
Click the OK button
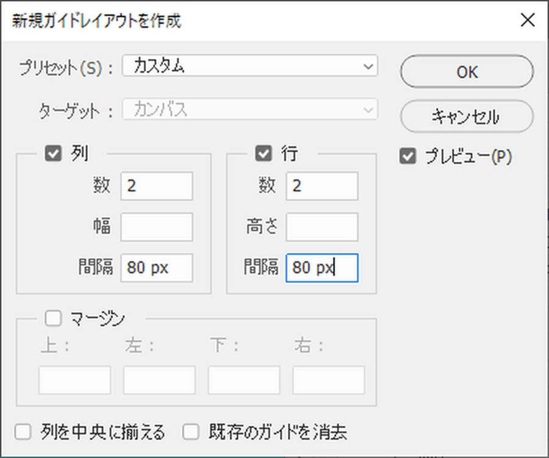pos(467,72)
